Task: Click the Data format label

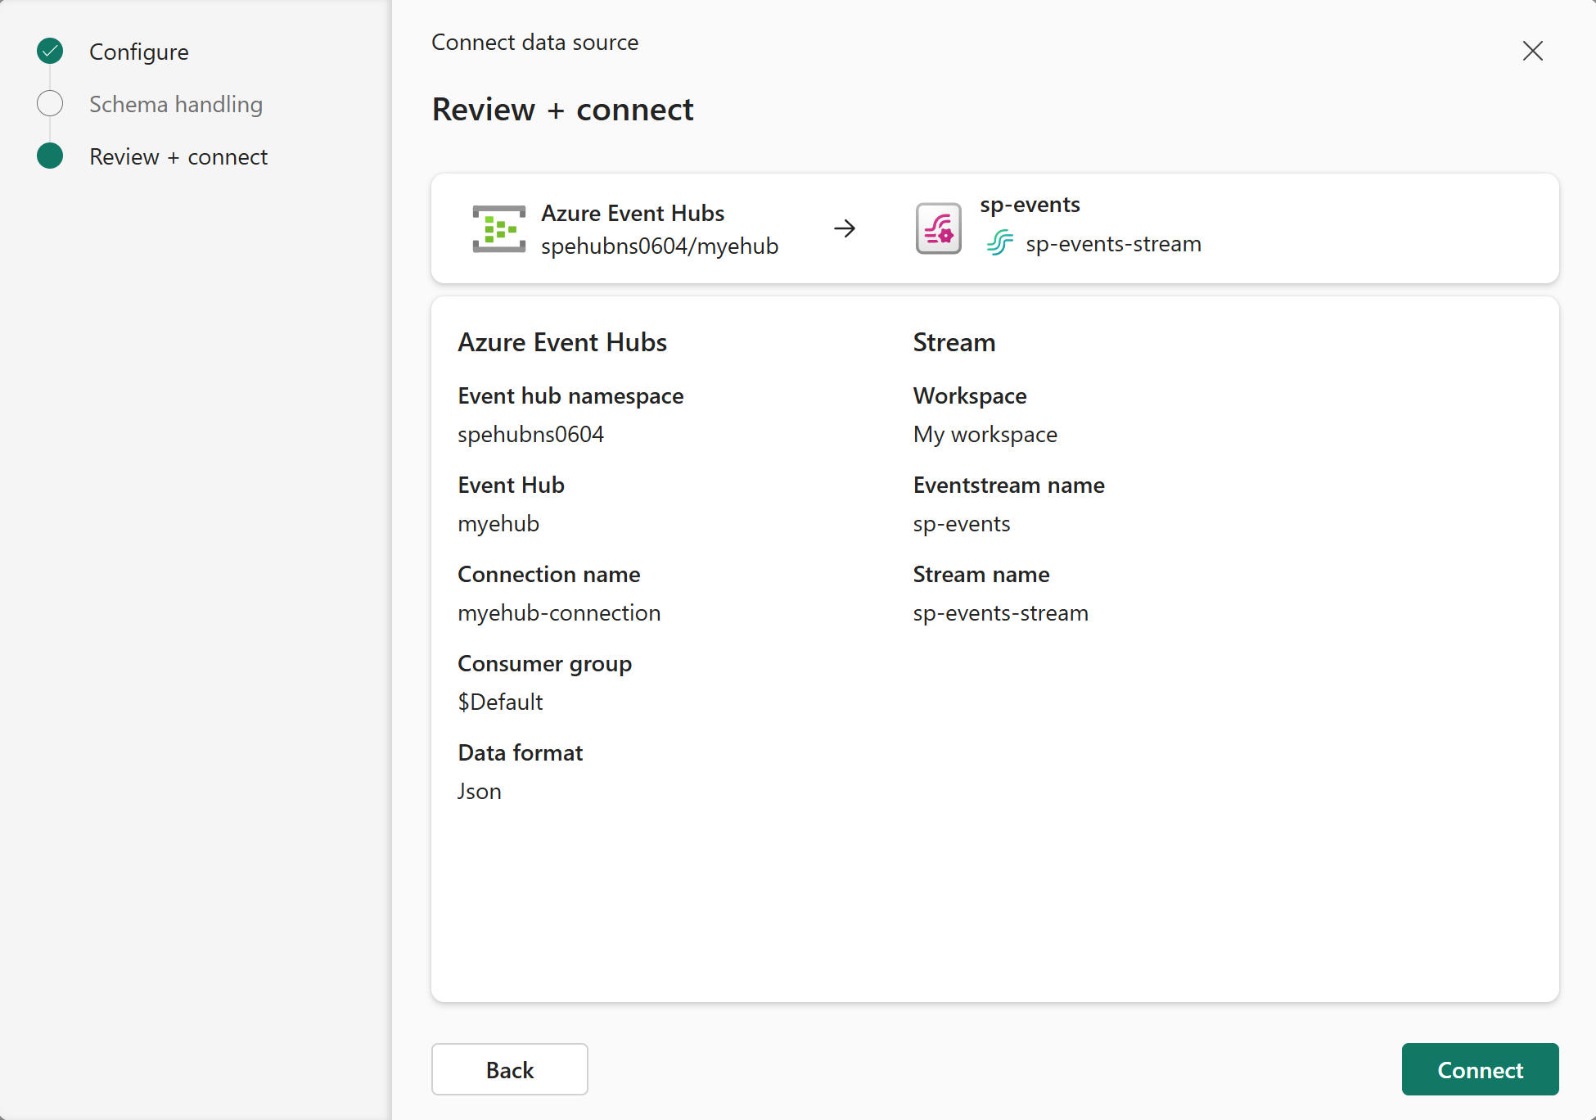Action: pyautogui.click(x=521, y=752)
